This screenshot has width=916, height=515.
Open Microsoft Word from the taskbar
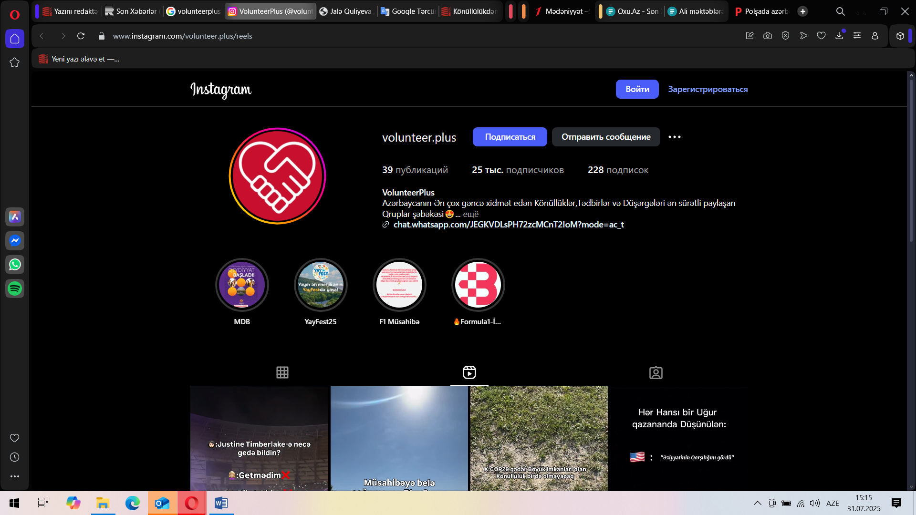tap(221, 503)
